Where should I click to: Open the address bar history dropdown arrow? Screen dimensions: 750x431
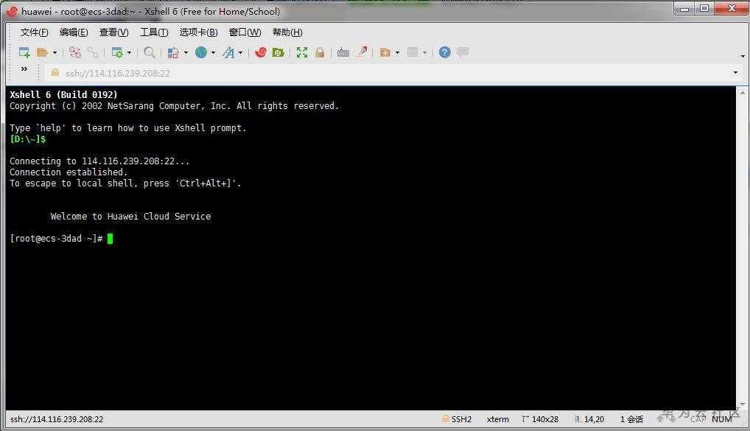(735, 73)
